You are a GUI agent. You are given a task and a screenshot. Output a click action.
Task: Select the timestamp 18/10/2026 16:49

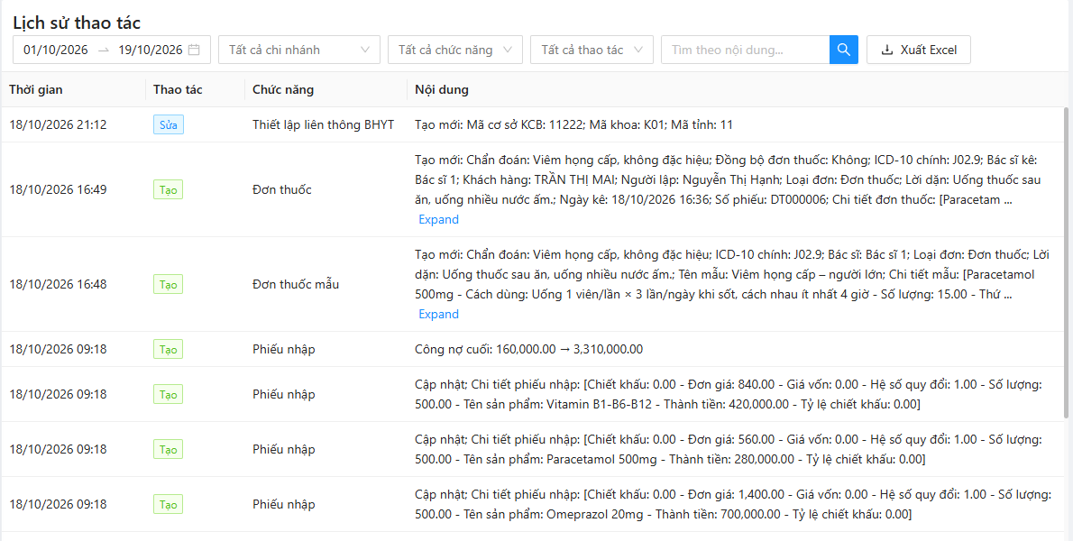click(58, 189)
